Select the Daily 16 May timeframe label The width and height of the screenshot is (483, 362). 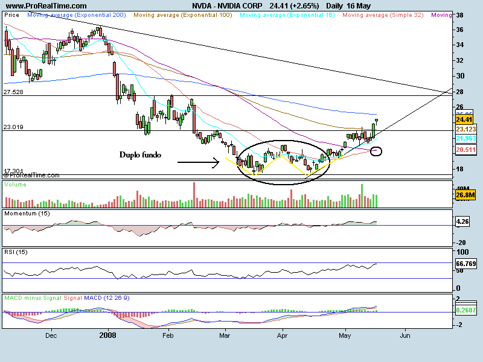click(x=348, y=6)
